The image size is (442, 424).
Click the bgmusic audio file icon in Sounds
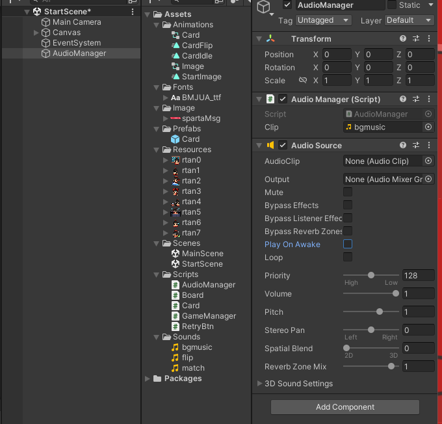point(175,347)
